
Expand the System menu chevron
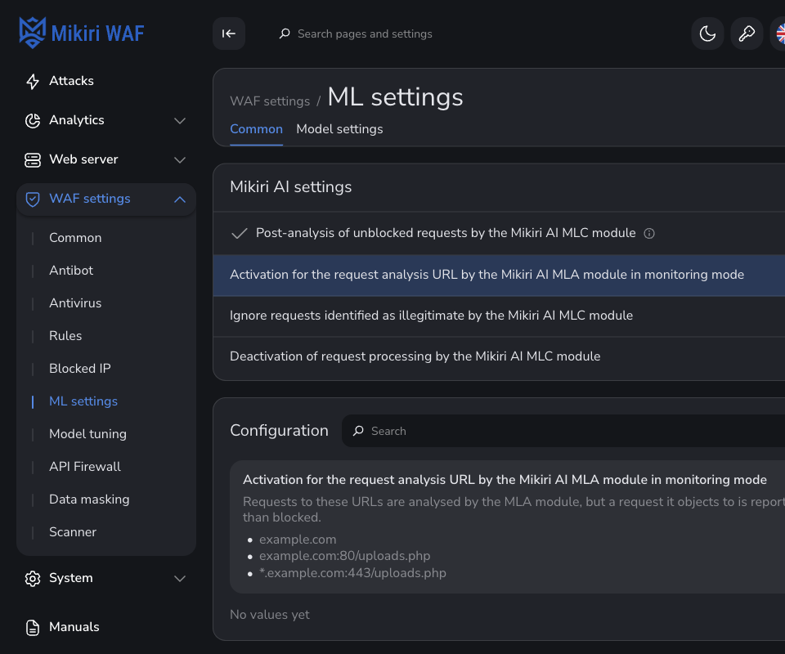pos(180,579)
